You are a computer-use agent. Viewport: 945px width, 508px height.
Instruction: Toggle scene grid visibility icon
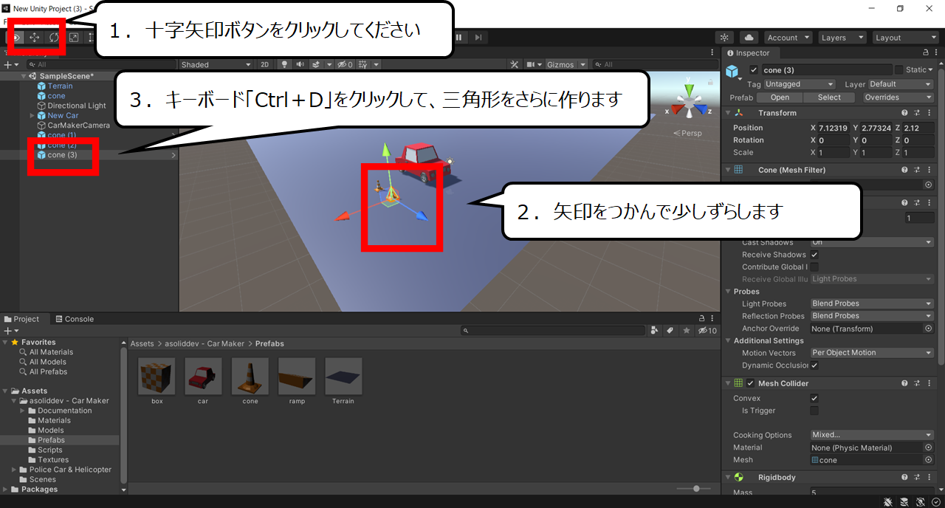(362, 65)
